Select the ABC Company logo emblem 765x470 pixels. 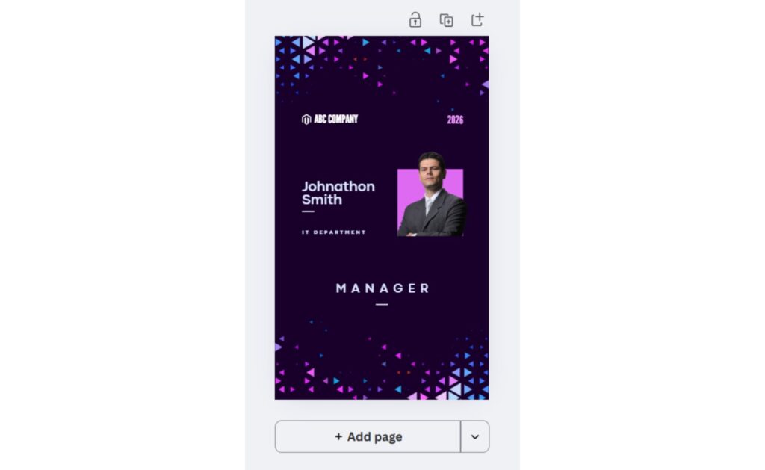pos(306,119)
